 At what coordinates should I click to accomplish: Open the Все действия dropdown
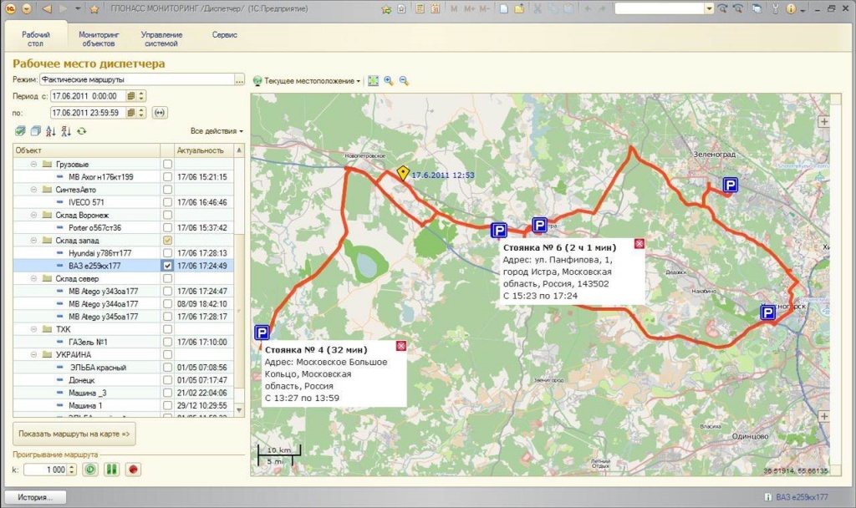pos(217,131)
